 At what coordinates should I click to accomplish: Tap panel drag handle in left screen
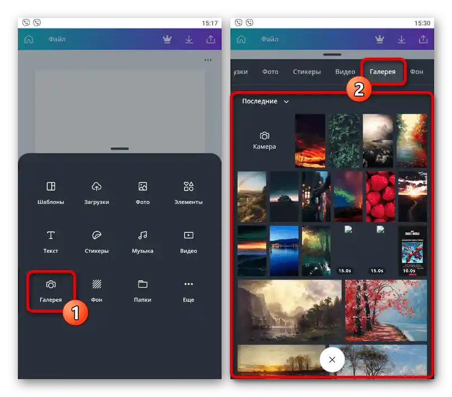tap(120, 149)
